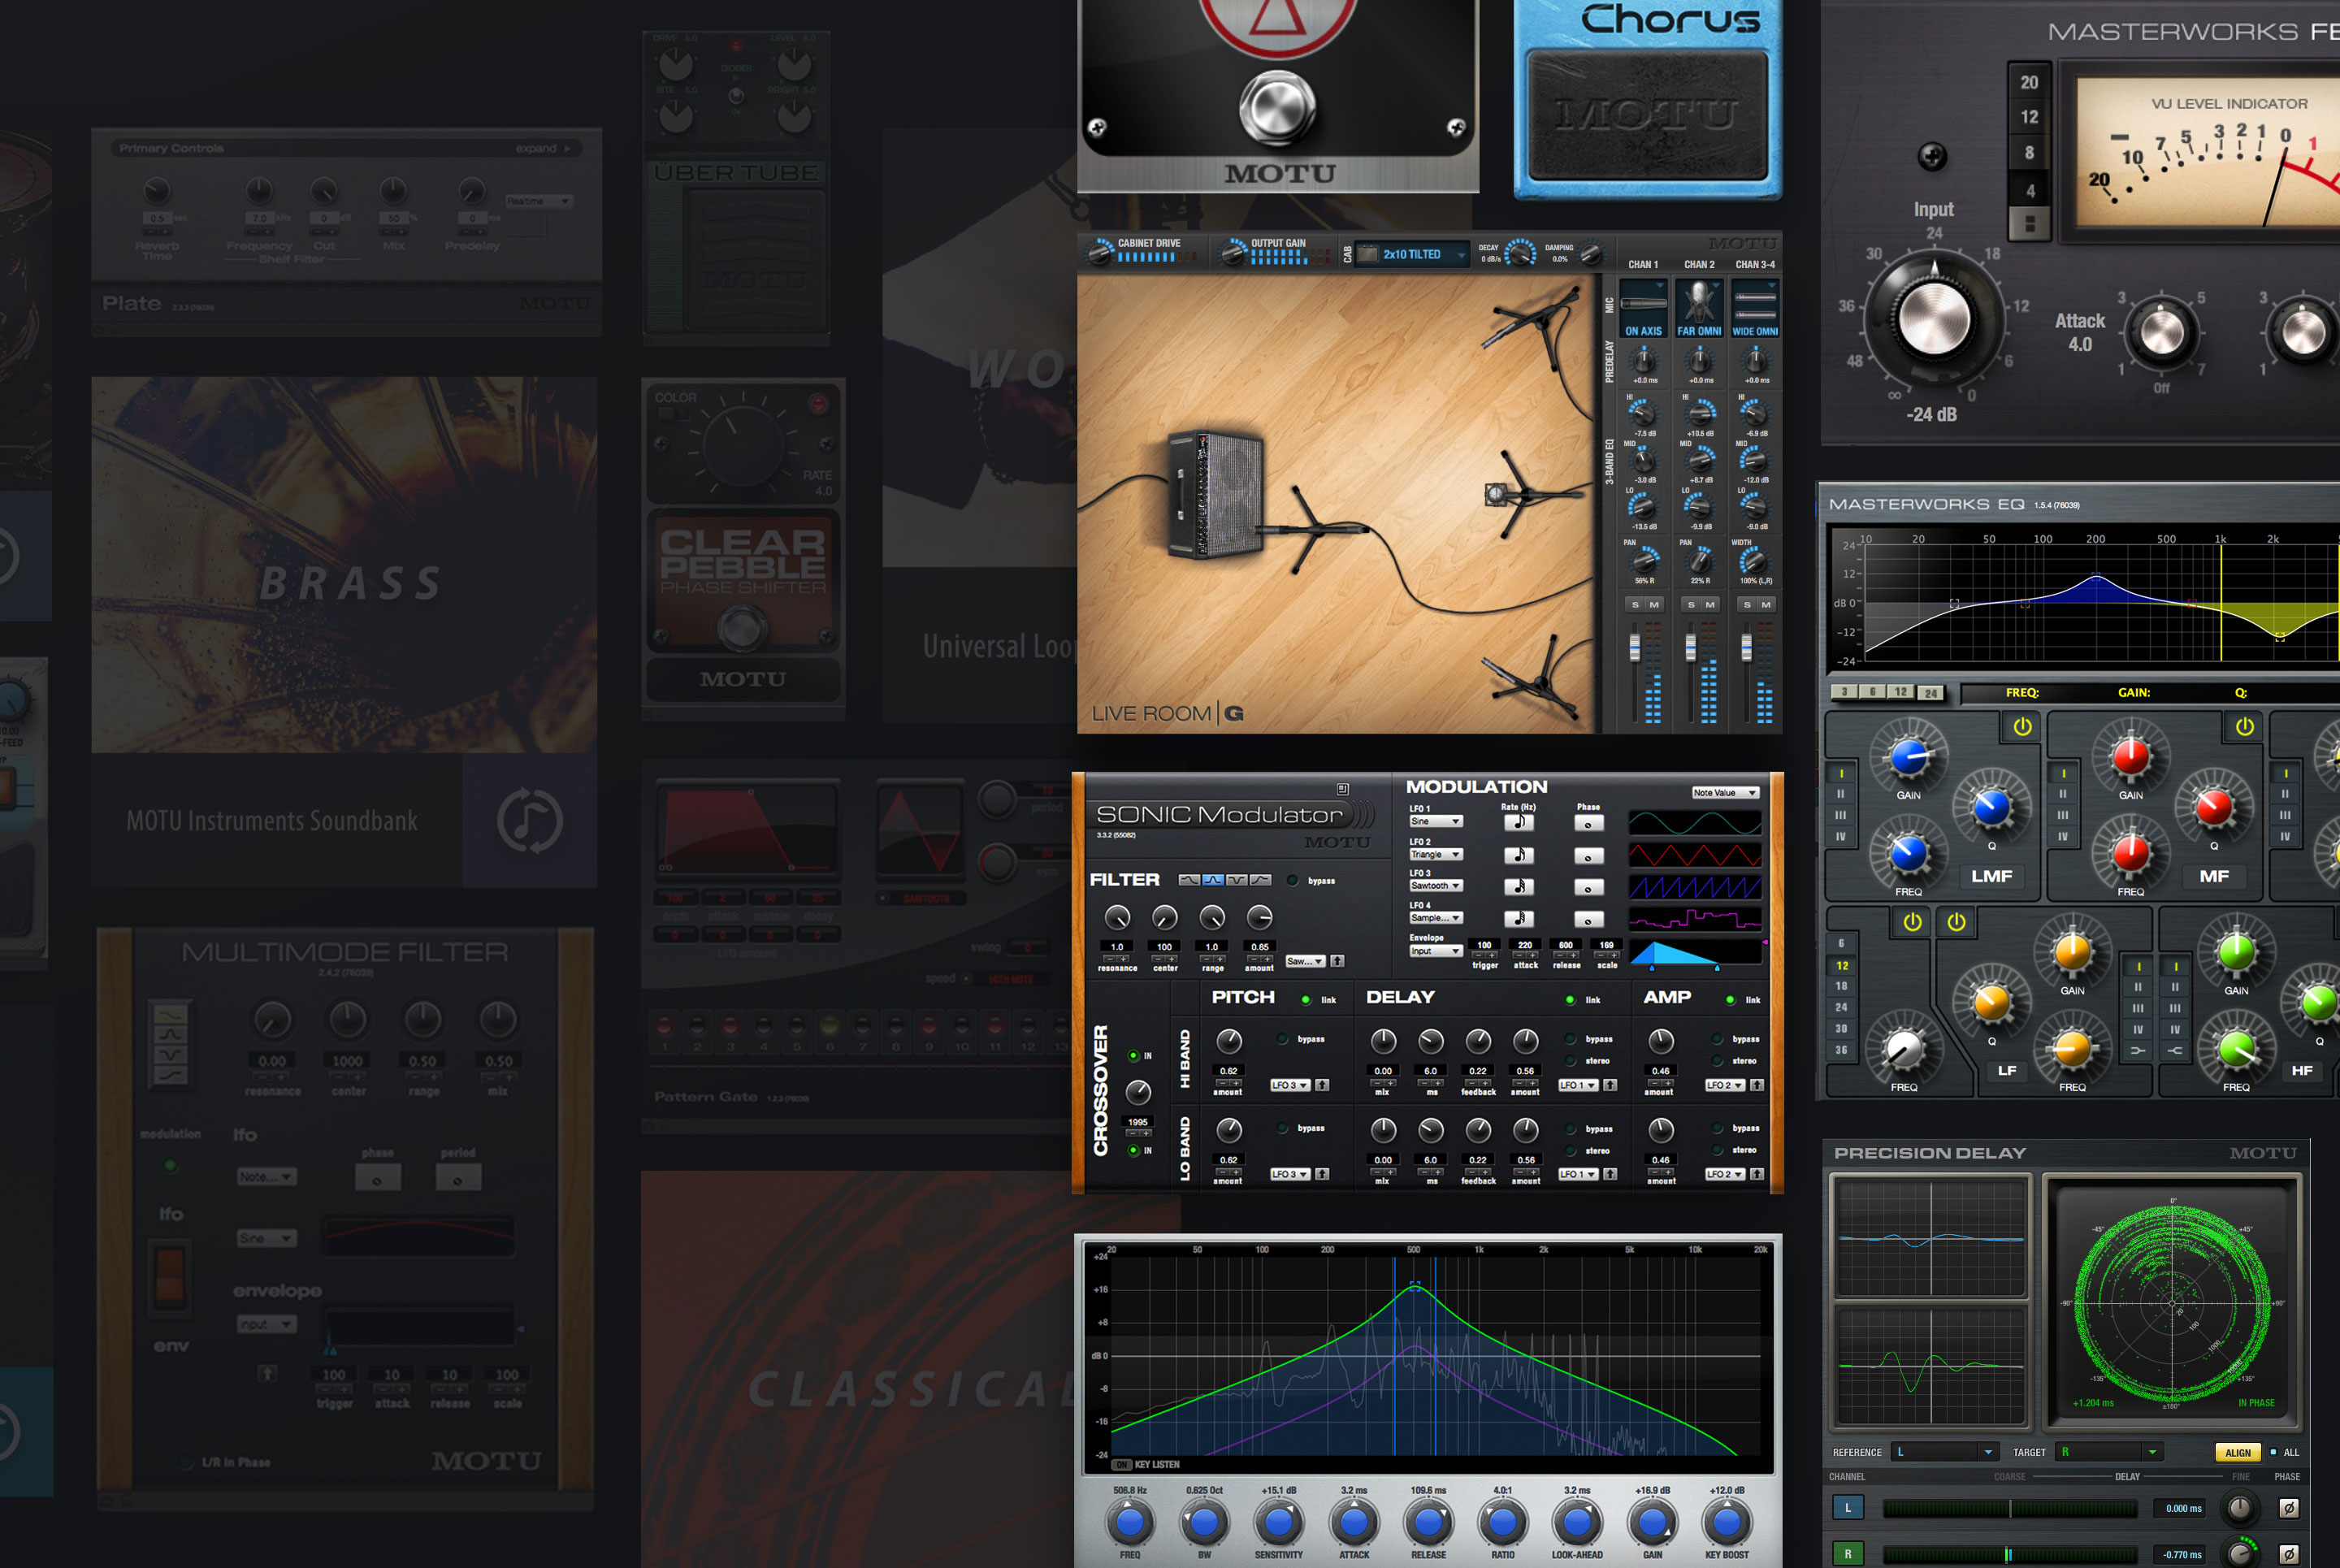Viewport: 2340px width, 1568px height.
Task: Select the notch filter shape icon
Action: pos(1236,880)
